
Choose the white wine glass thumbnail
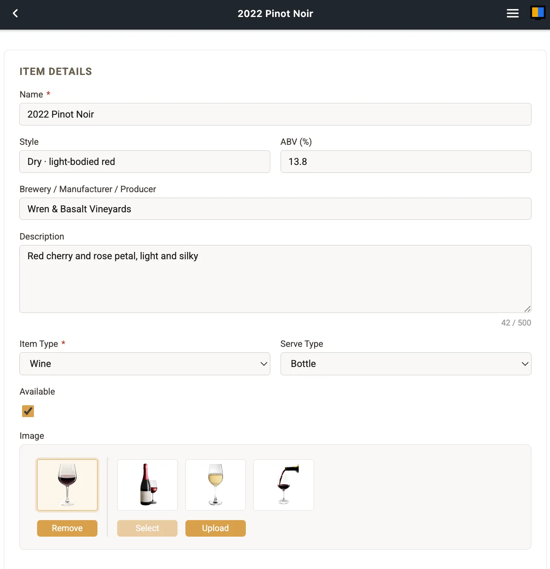coord(215,485)
